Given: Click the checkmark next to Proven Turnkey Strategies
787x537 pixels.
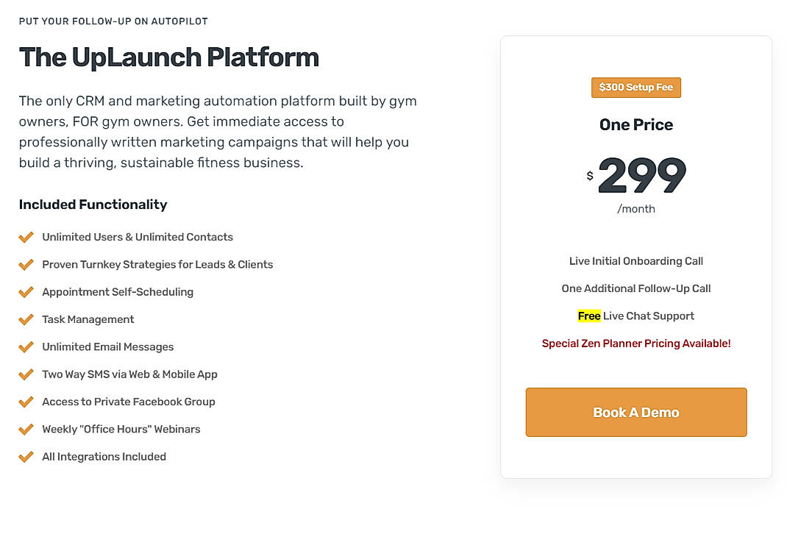Looking at the screenshot, I should tap(26, 264).
